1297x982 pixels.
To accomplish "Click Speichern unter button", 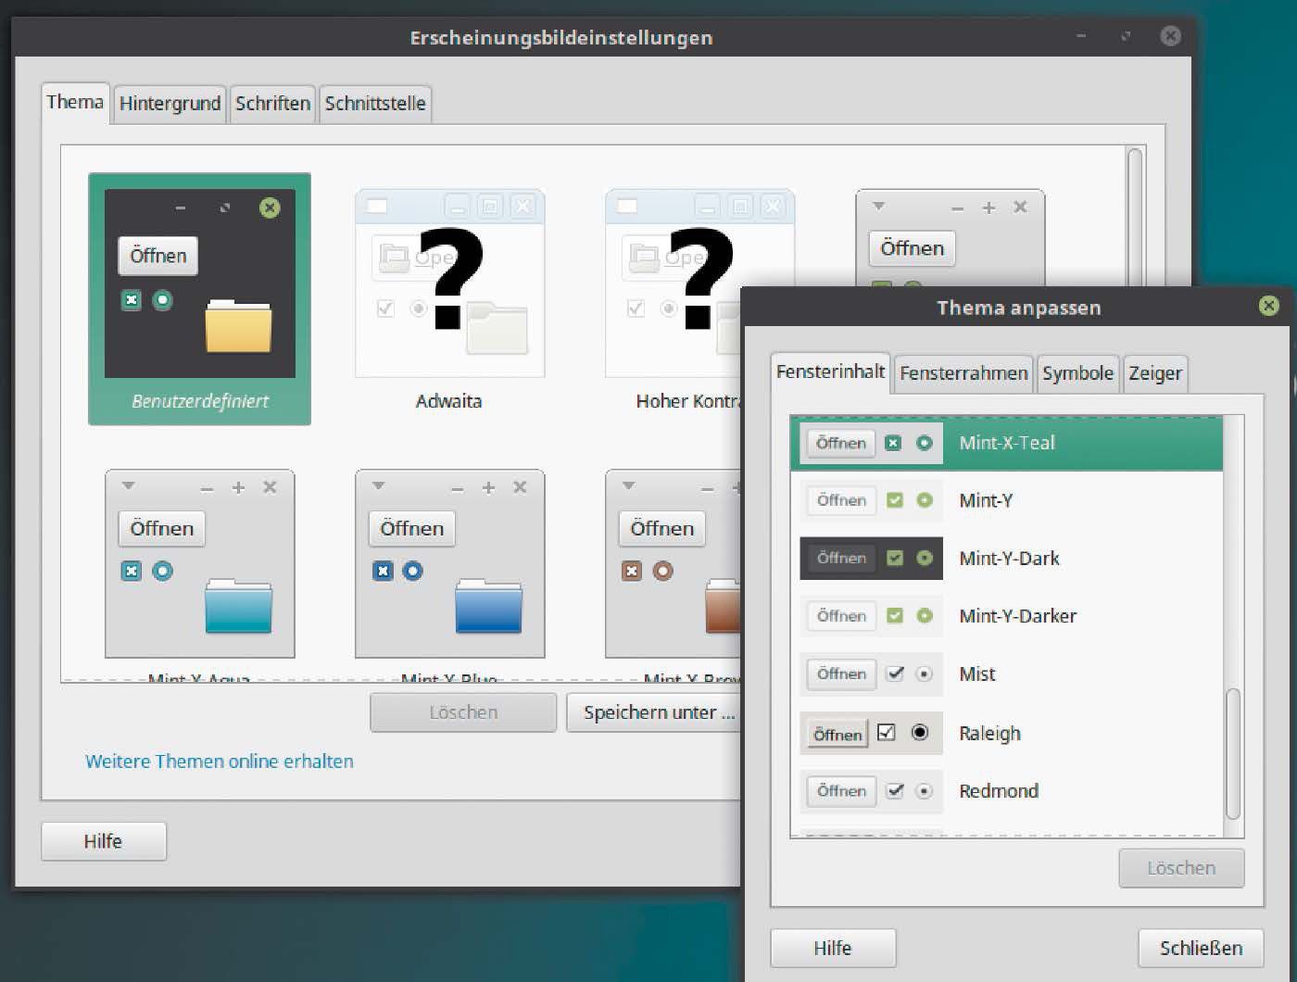I will coord(654,712).
